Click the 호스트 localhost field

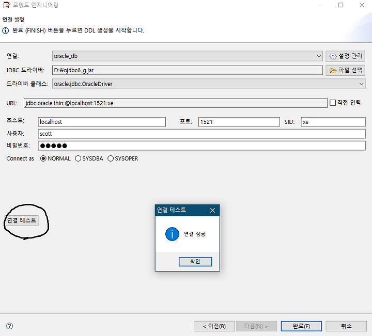(102, 122)
